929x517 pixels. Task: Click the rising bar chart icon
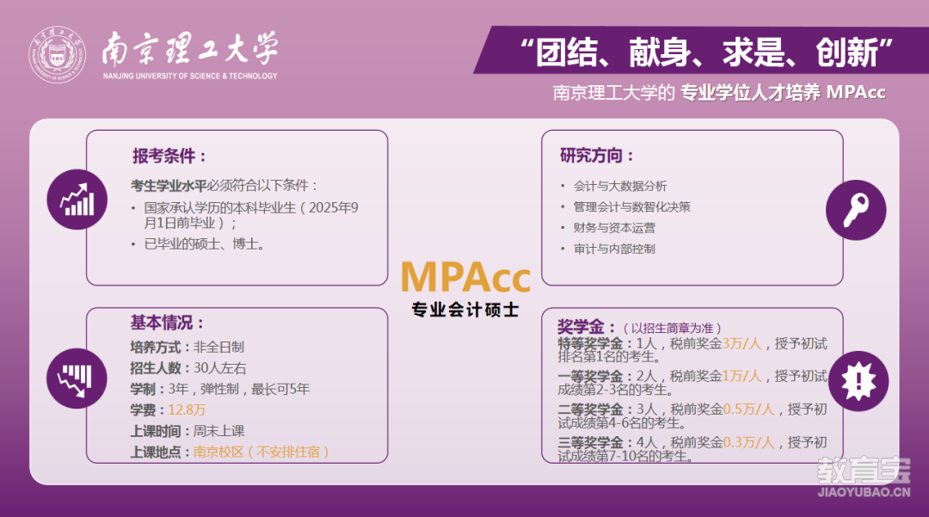77,200
